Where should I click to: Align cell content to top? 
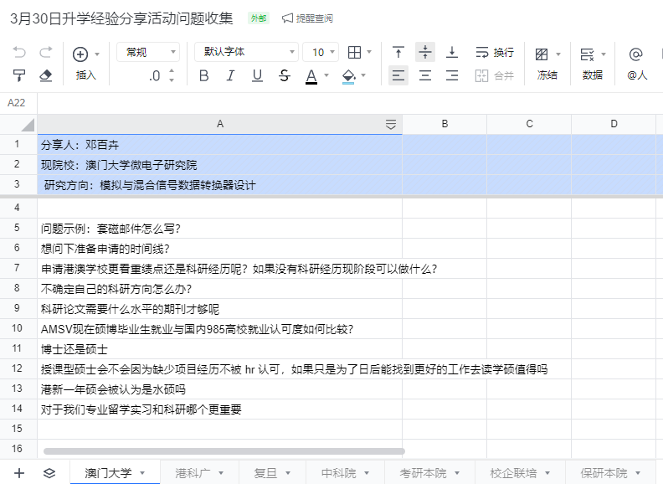(398, 53)
